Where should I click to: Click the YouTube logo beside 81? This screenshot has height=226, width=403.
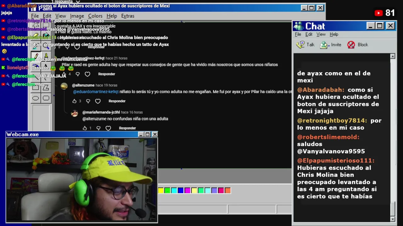tap(378, 13)
